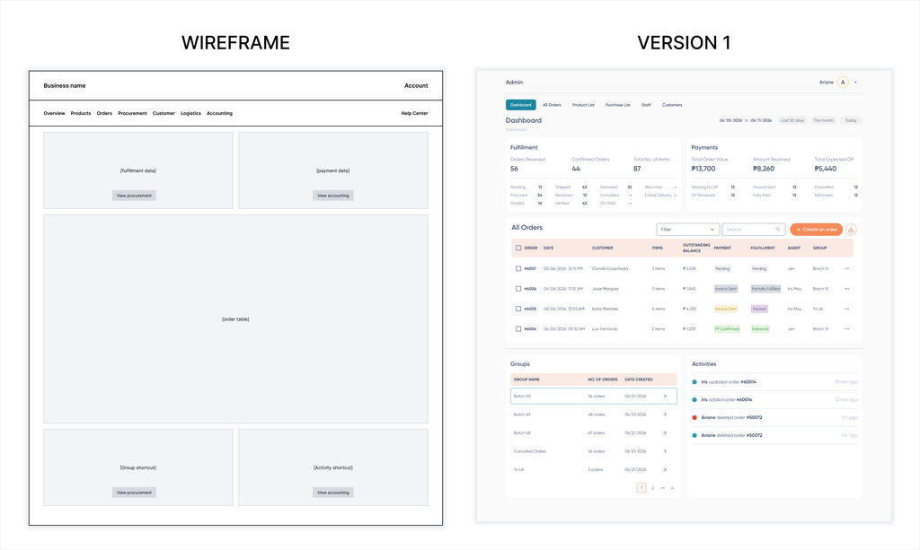The height and width of the screenshot is (550, 920).
Task: Click the teal dot beside Iris added order
Action: [x=694, y=400]
